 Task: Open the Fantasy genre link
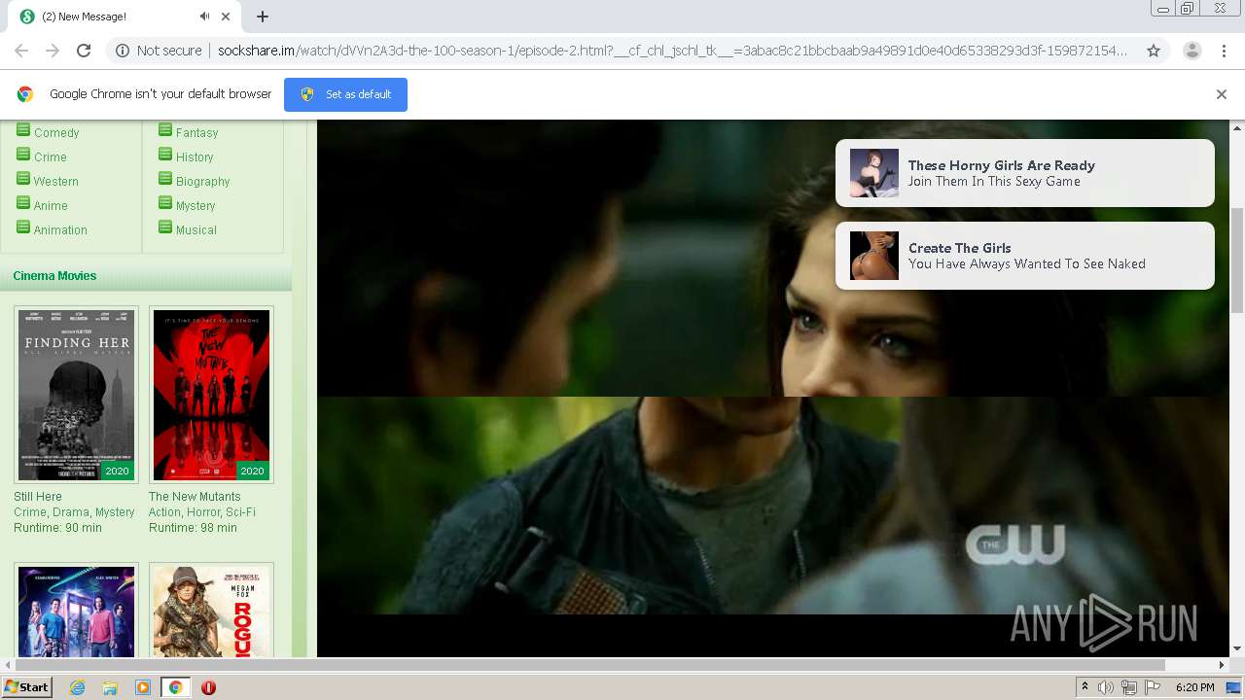coord(197,133)
